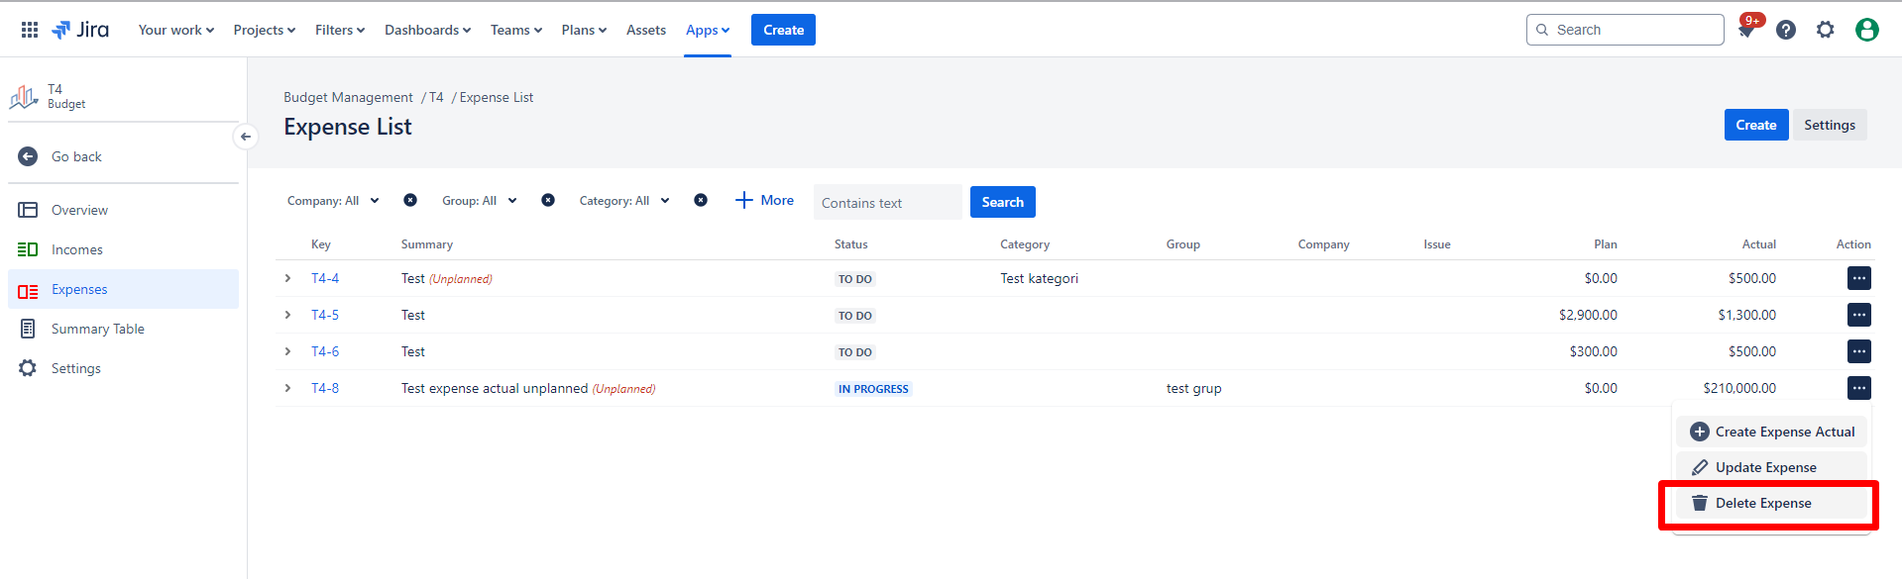Open action menu for T4-8 row
Viewport: 1902px width, 579px height.
tap(1859, 388)
